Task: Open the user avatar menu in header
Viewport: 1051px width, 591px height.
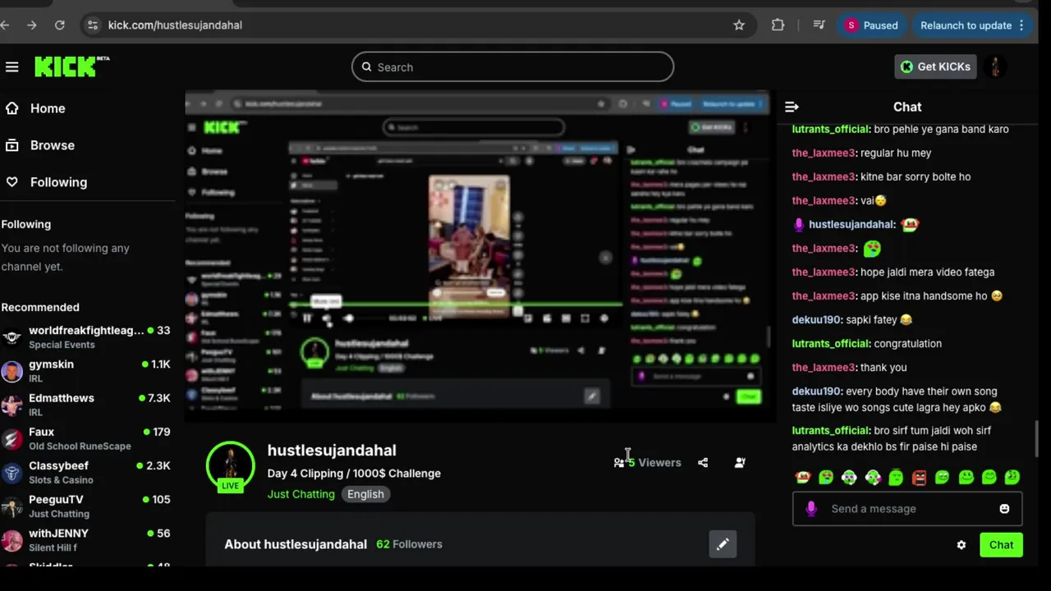Action: [x=995, y=66]
